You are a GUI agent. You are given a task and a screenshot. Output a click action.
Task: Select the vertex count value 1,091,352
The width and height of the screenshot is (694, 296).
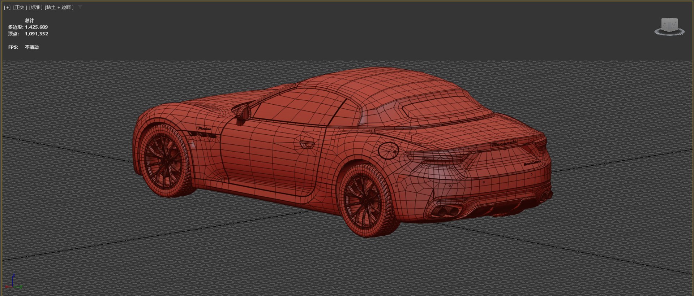click(x=37, y=34)
